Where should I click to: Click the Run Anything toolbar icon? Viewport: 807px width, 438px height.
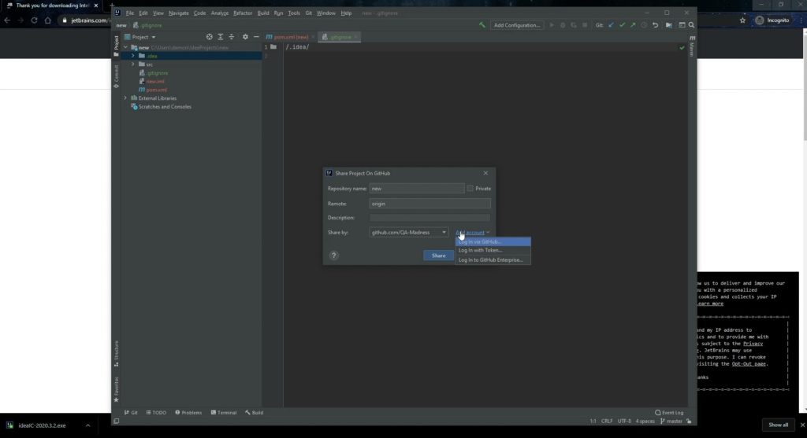[682, 25]
